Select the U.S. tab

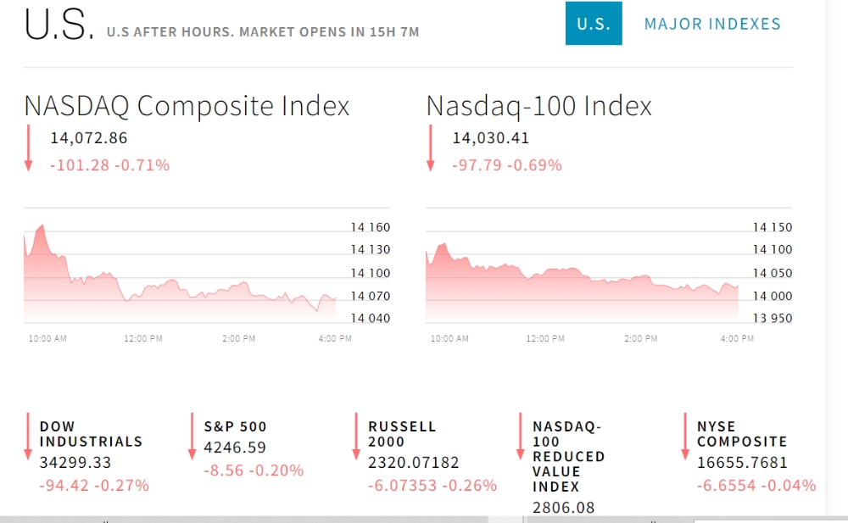(594, 23)
